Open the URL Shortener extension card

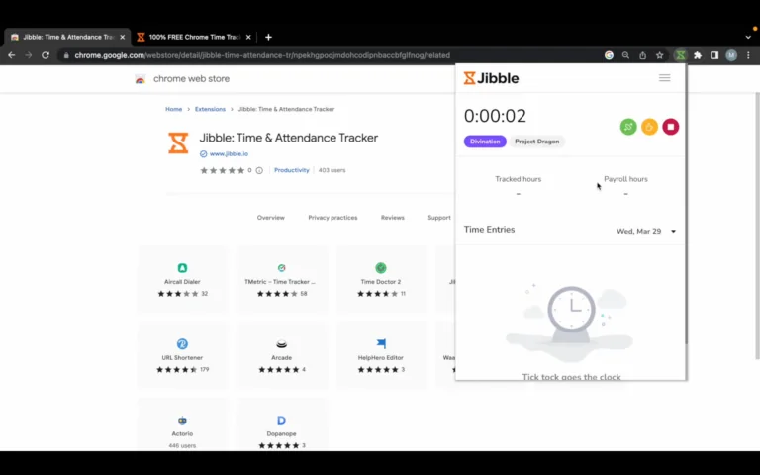click(x=182, y=356)
